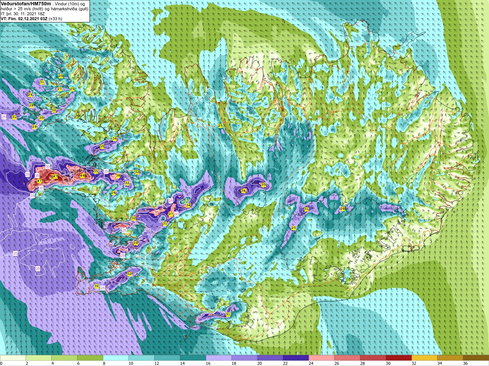Viewport: 489px width, 366px height.
Task: Click the yellow gust marker labeled 27
Action: 60,89
